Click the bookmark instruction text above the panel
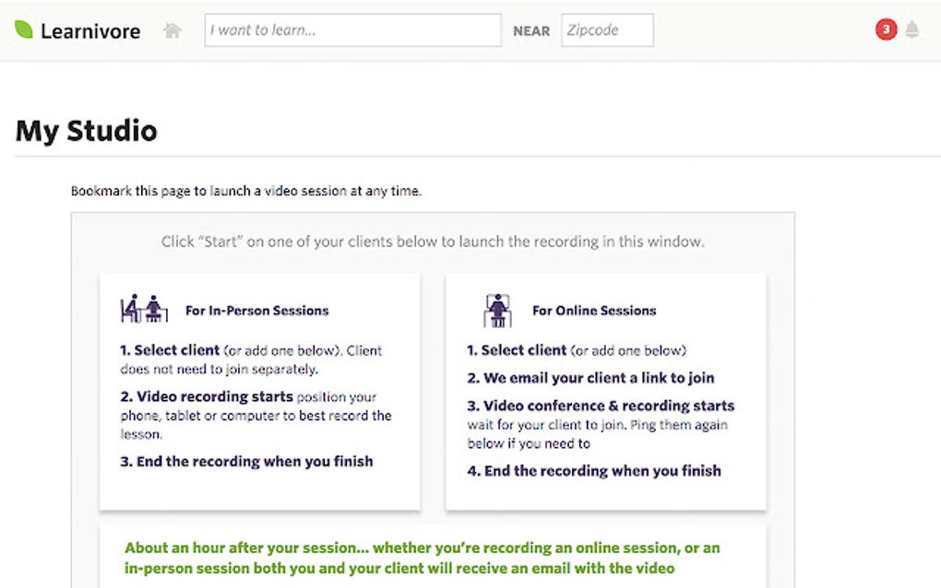 click(246, 190)
